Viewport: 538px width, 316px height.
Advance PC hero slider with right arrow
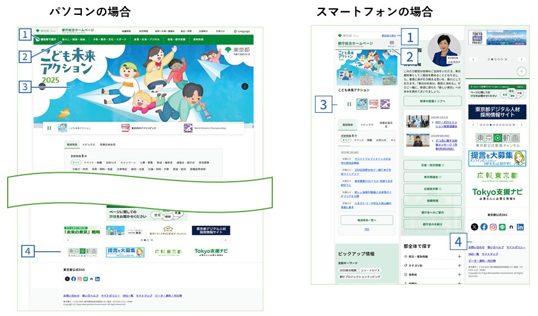click(x=244, y=86)
